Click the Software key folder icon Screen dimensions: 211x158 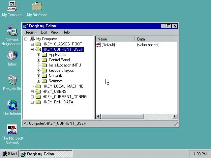[x=45, y=81]
